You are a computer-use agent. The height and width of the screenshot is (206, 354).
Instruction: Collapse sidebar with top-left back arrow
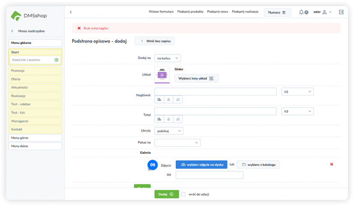71,12
